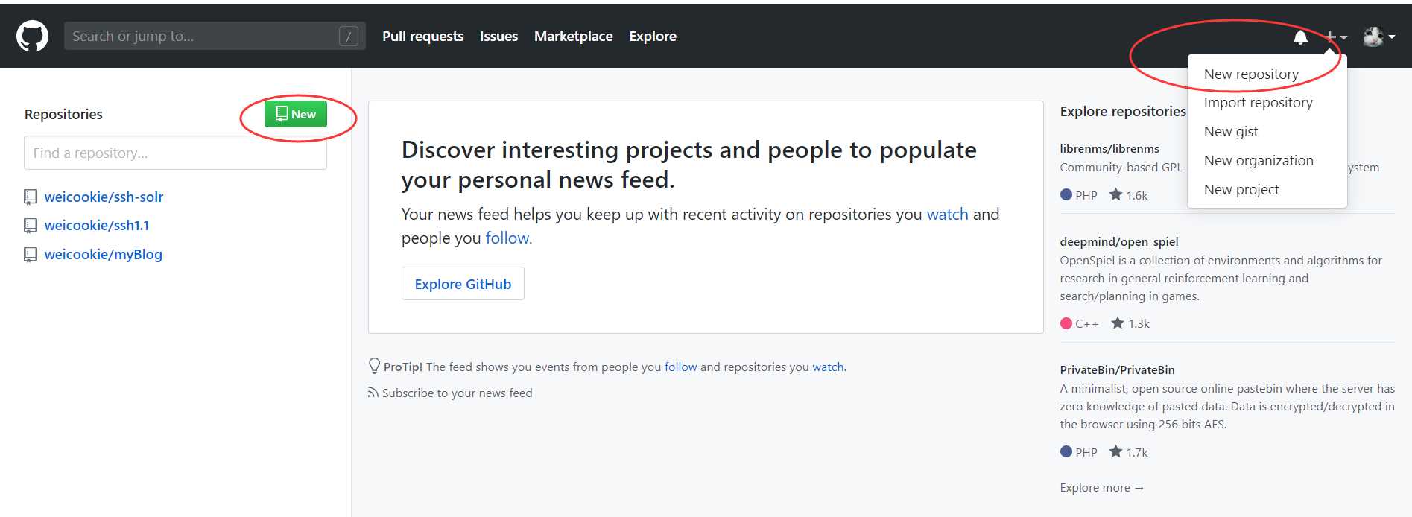Viewport: 1412px width, 517px height.
Task: Choose Import repository menu entry
Action: (1258, 103)
